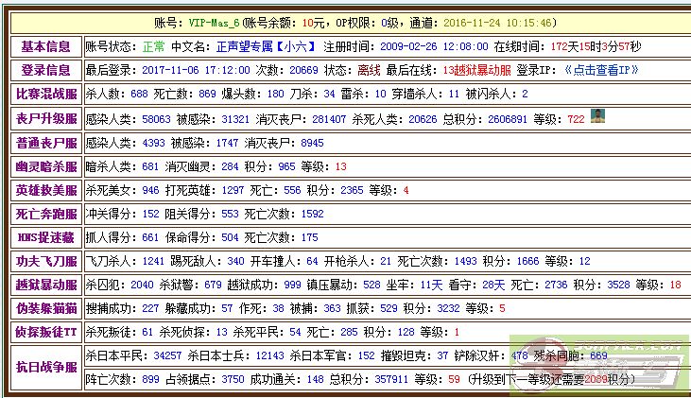Click the 杀囚犯 value 2040
691x398 pixels.
[142, 285]
